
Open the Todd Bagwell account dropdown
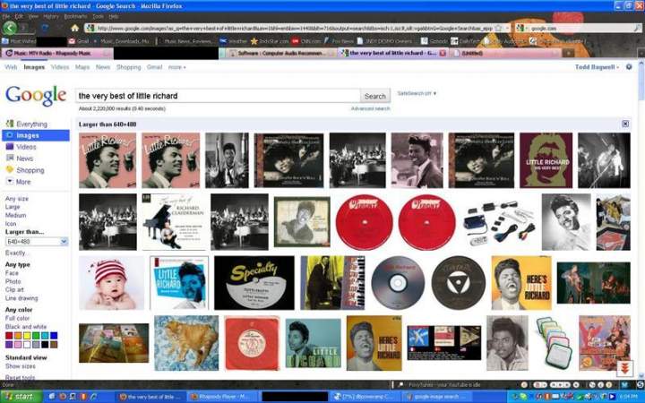[597, 66]
